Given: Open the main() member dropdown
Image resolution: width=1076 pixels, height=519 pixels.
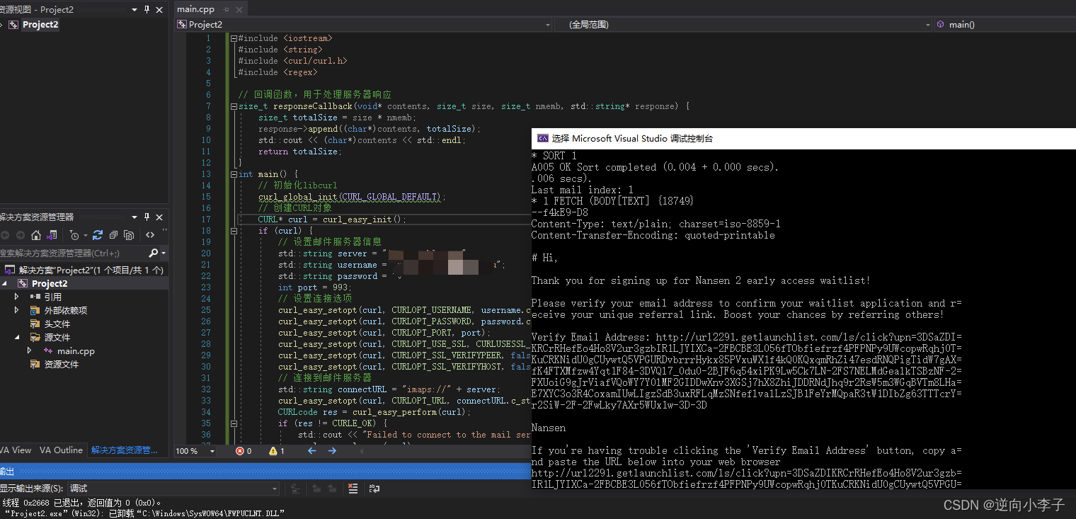Looking at the screenshot, I should click(1005, 24).
